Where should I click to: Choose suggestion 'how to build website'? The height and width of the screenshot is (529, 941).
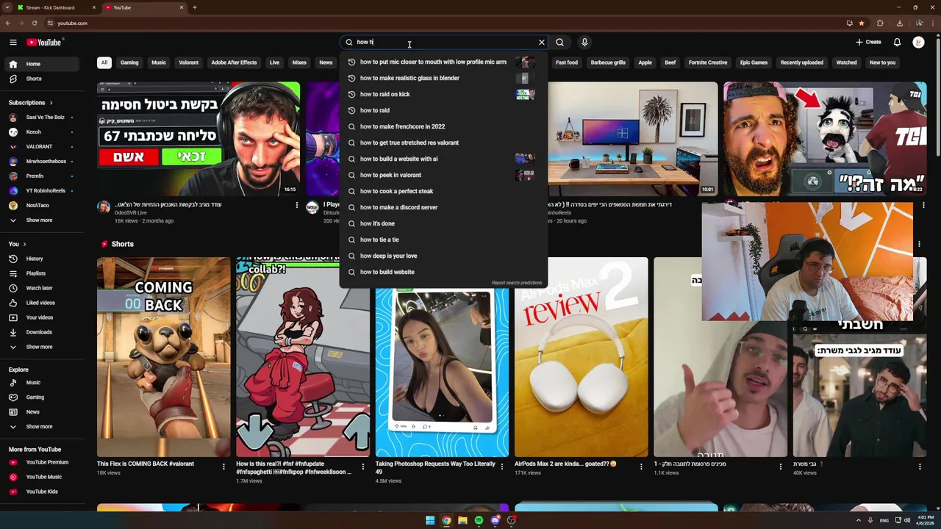click(443, 272)
